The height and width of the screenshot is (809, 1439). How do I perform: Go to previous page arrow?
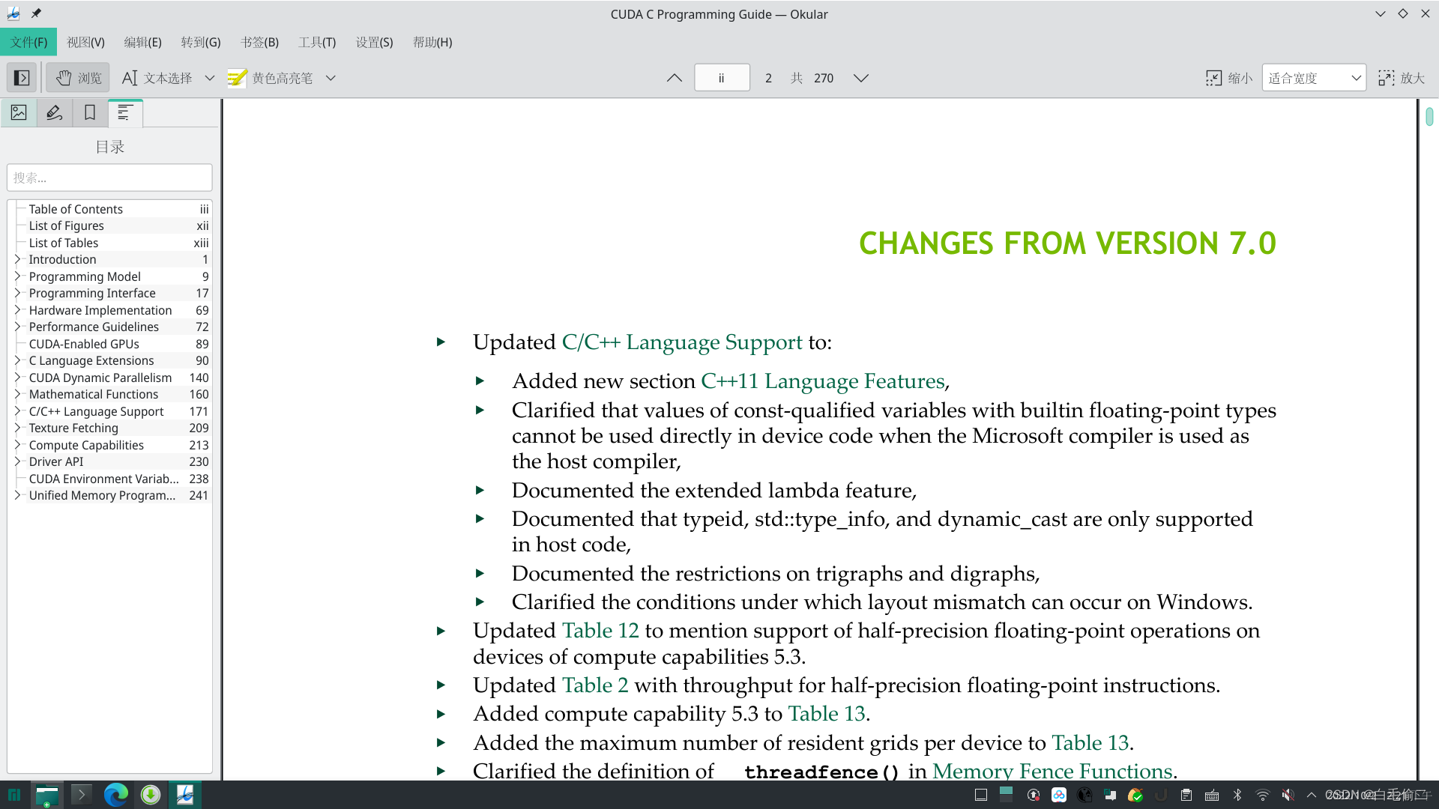pyautogui.click(x=674, y=78)
